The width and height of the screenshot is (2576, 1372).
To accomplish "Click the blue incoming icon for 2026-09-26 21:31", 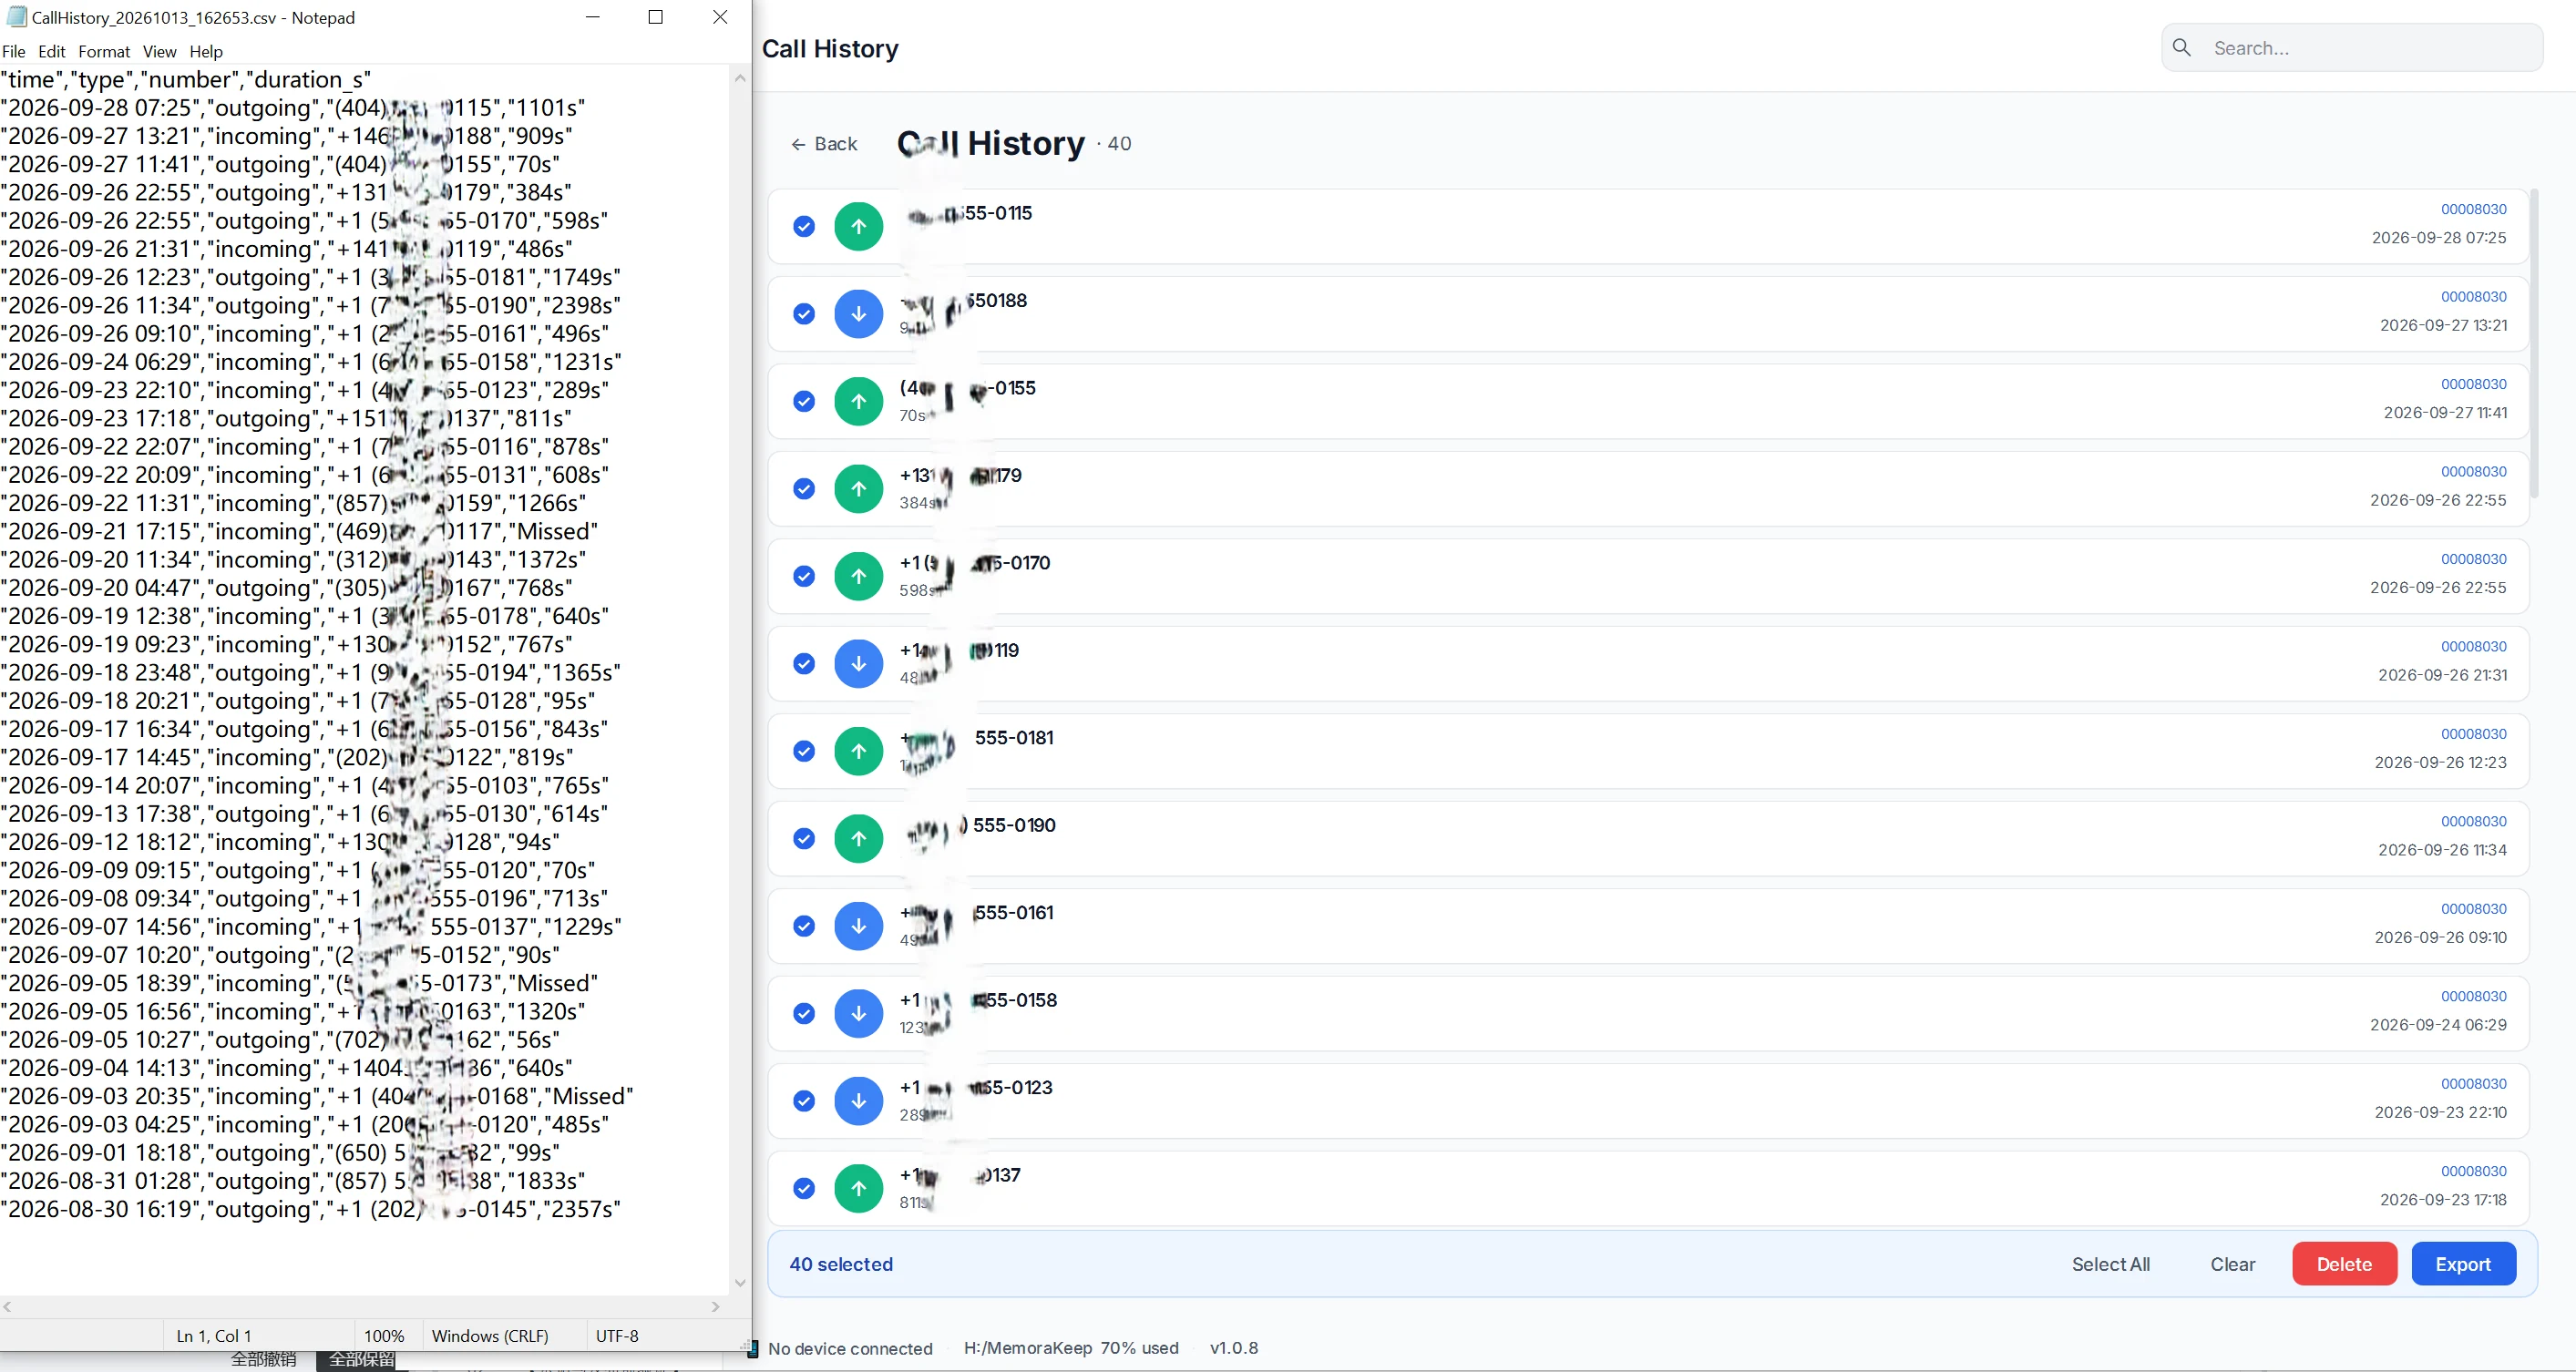I will [858, 664].
